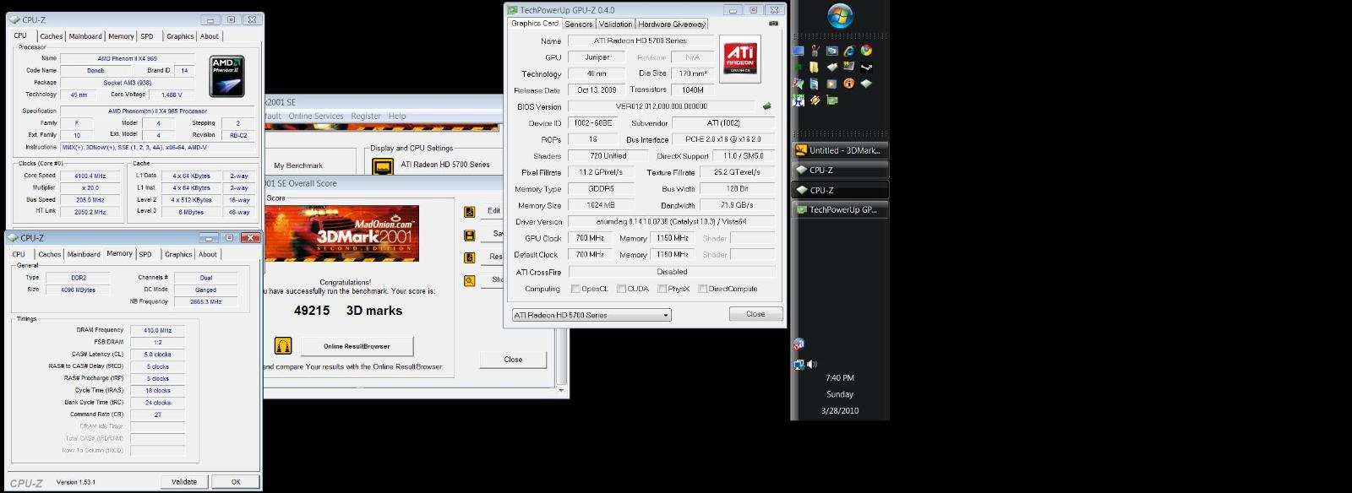
Task: Click the GPU-Z green card quick launch icon
Action: (x=831, y=100)
